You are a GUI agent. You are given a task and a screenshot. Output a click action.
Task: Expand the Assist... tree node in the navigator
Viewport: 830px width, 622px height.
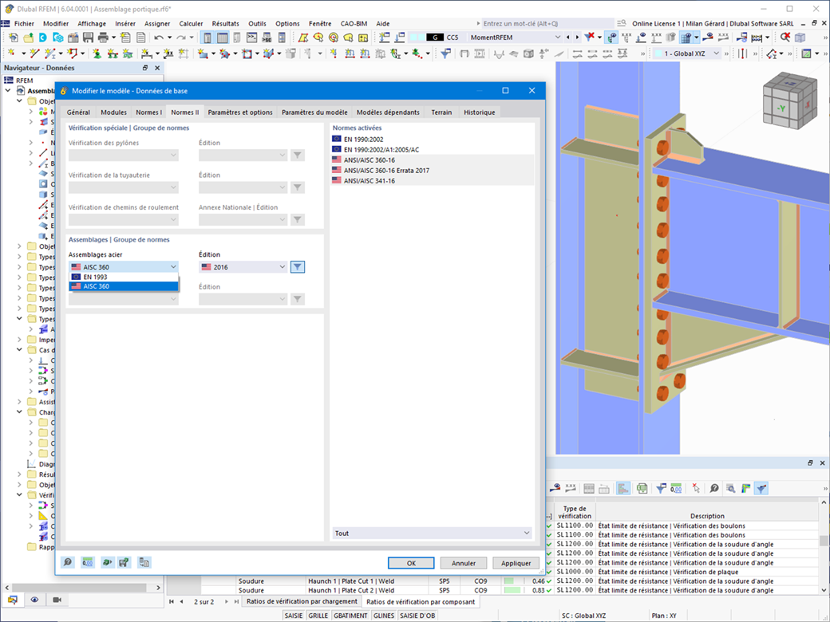coord(19,401)
